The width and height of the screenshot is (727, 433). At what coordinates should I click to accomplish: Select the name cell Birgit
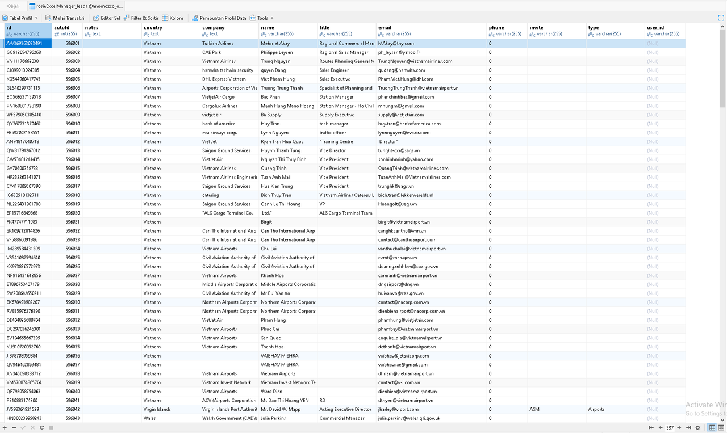[x=288, y=222]
